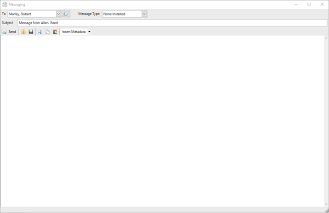Screen dimensions: 329x213
Task: Click the scrollbar up arrow
Action: point(326,38)
